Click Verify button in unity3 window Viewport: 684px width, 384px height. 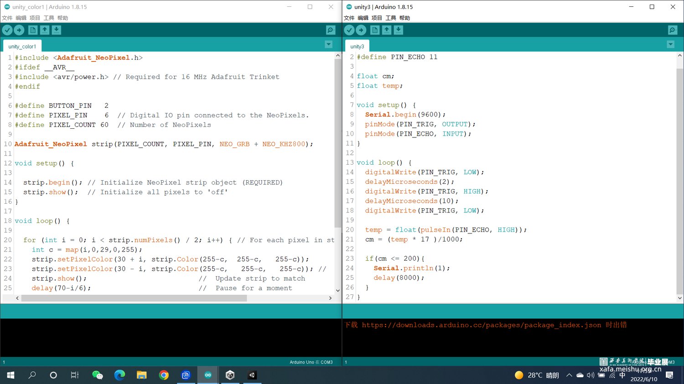pos(349,30)
